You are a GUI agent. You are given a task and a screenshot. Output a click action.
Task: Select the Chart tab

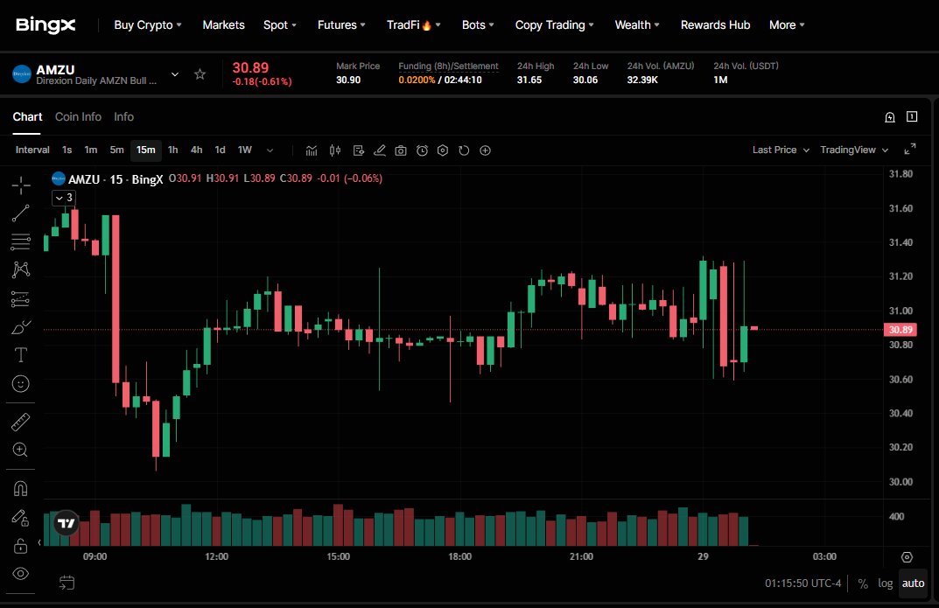tap(27, 116)
